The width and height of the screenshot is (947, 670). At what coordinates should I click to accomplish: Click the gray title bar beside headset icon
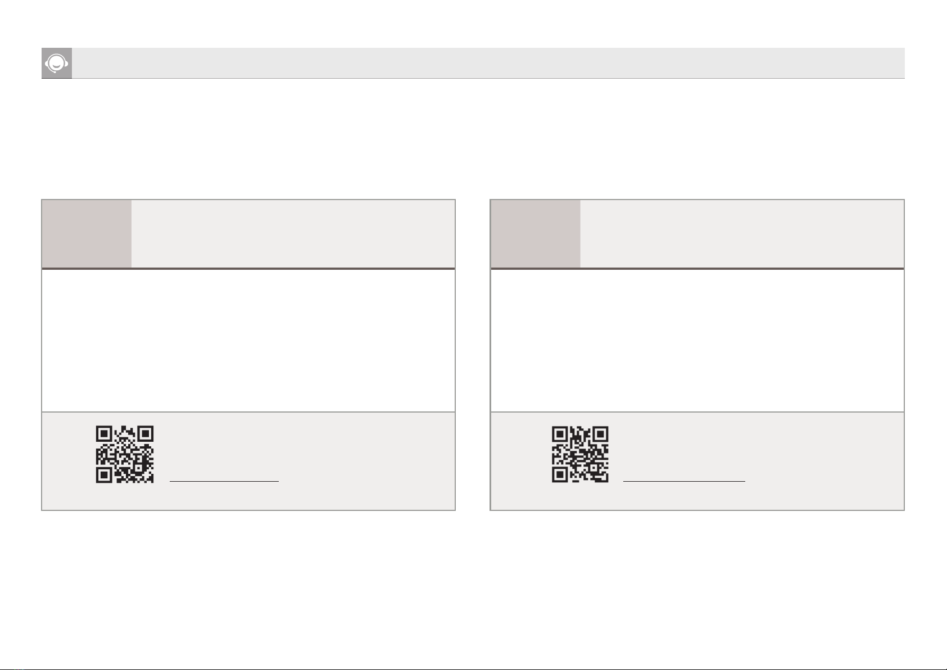[488, 63]
